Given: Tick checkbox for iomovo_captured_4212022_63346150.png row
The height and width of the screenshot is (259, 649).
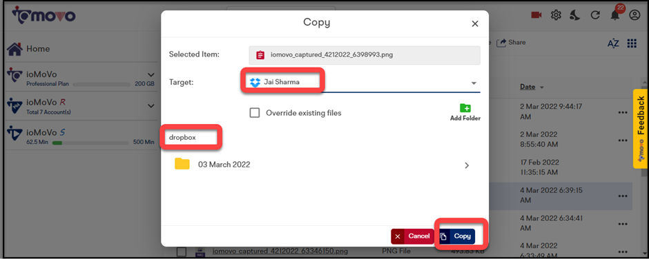Looking at the screenshot, I should (x=181, y=251).
